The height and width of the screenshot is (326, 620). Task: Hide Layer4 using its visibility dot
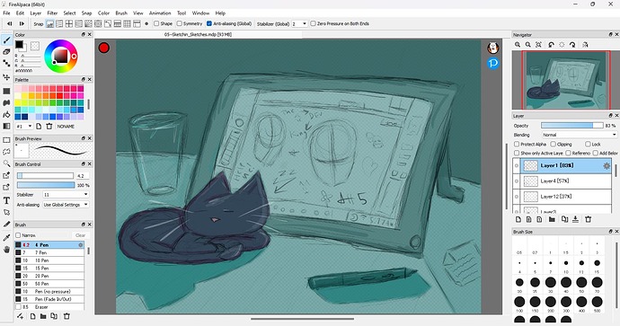[x=516, y=181]
